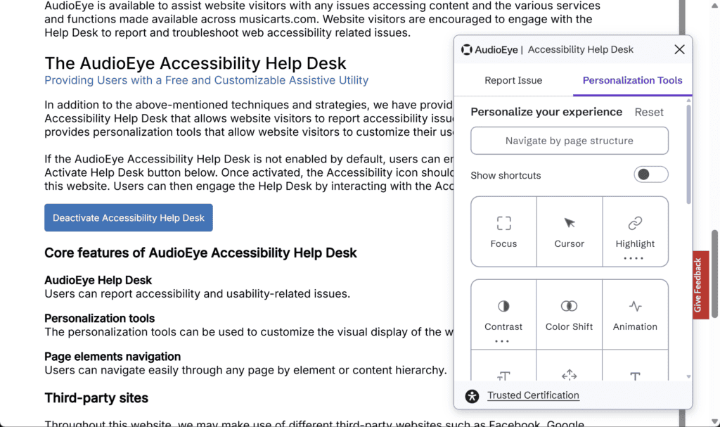Open the Trusted Certification link
This screenshot has width=720, height=427.
[533, 395]
